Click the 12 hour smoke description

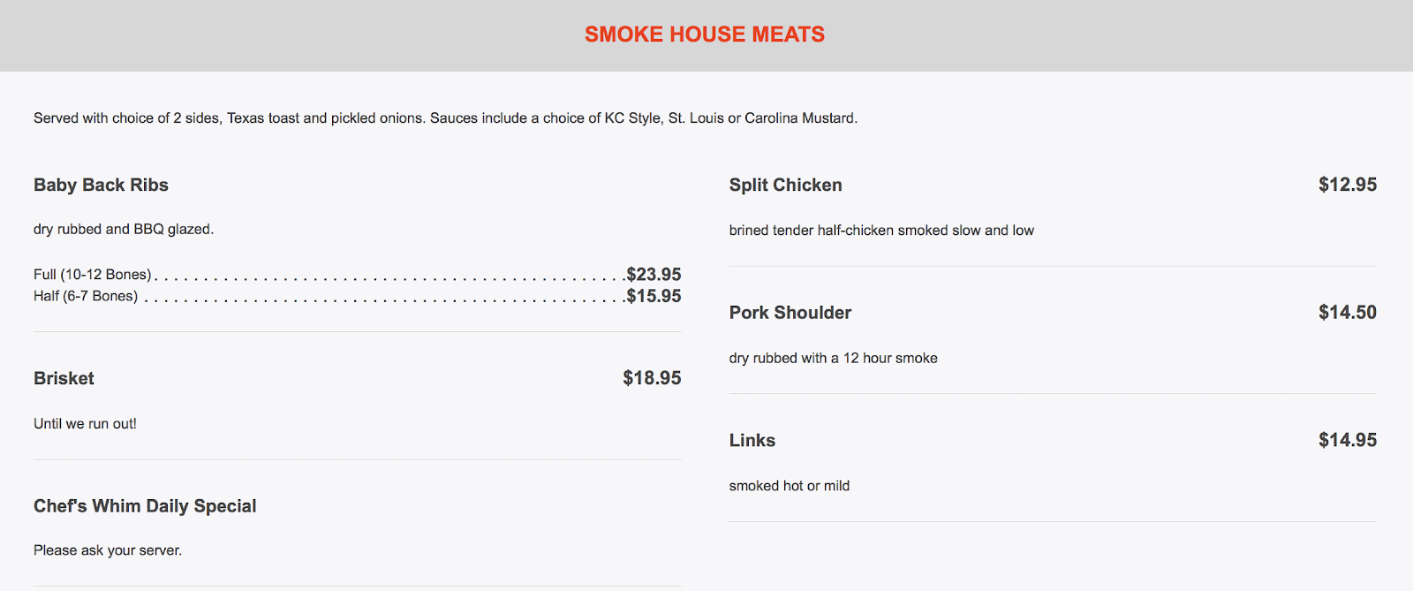[833, 359]
